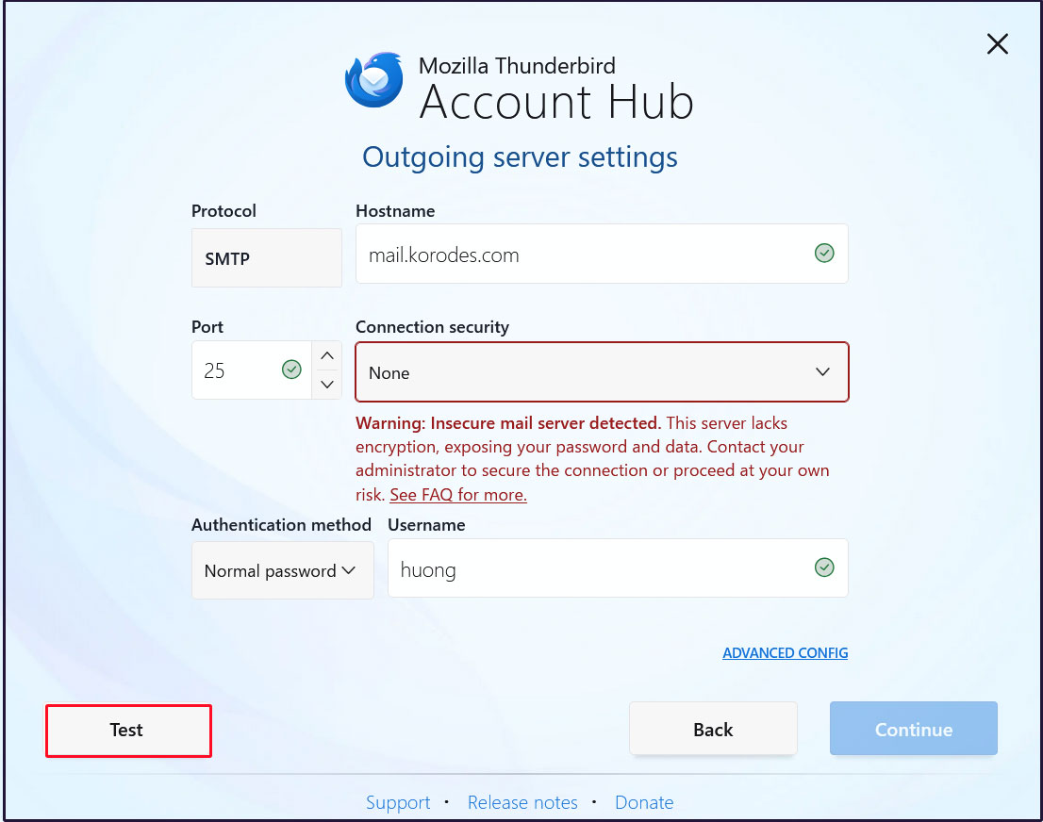
Task: Click the Mozilla Thunderbird title text
Action: 517,66
